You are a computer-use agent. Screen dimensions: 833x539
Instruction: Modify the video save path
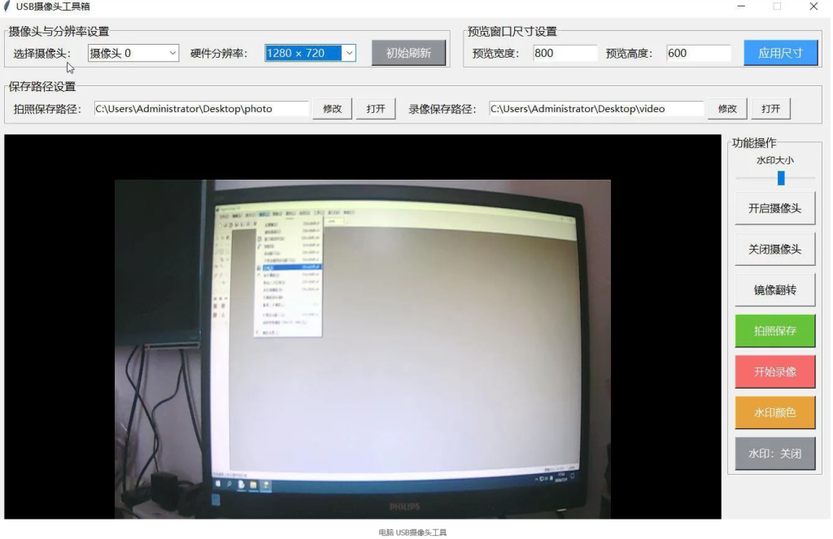[x=727, y=109]
